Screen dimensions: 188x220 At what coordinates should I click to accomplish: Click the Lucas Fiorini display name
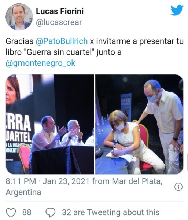(x=60, y=11)
